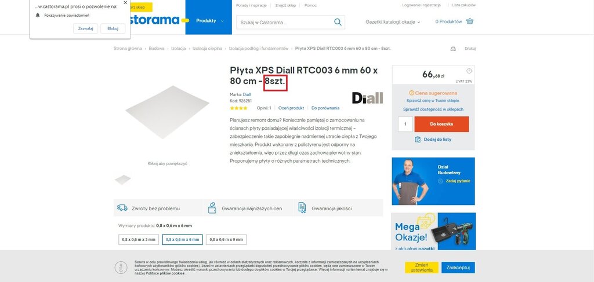594x282 pixels.
Task: Click the Szukaj w Castorama search field
Action: 285,23
